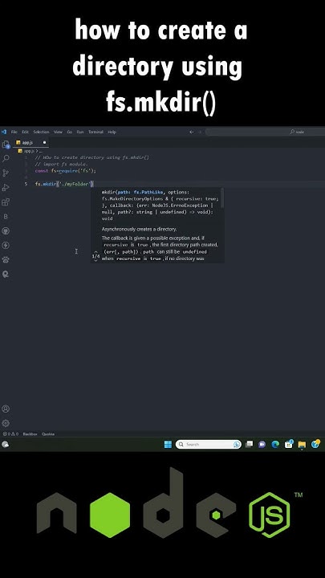Open File Explorer from taskbar

click(303, 444)
